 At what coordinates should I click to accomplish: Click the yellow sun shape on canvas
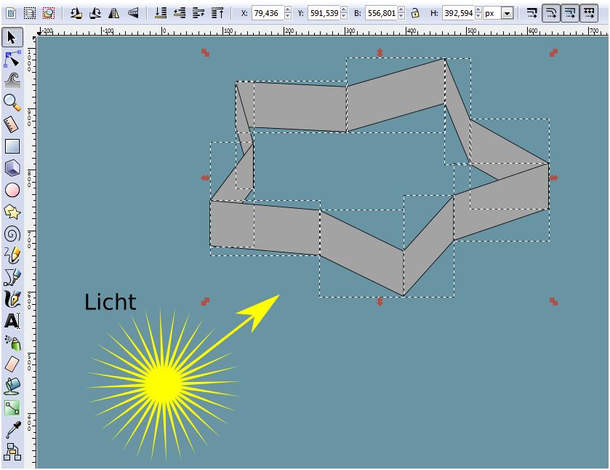click(x=163, y=383)
